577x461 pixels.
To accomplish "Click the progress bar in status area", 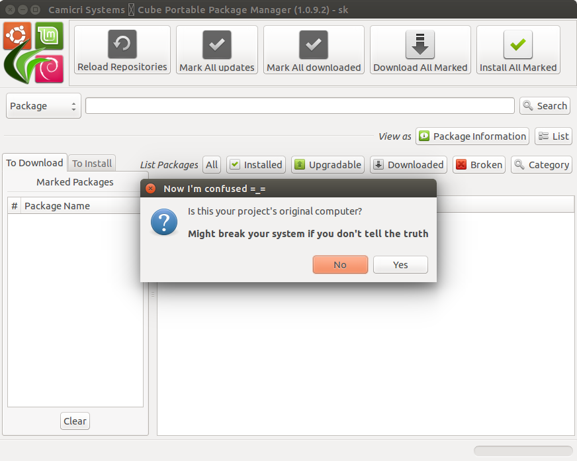I will tap(523, 450).
